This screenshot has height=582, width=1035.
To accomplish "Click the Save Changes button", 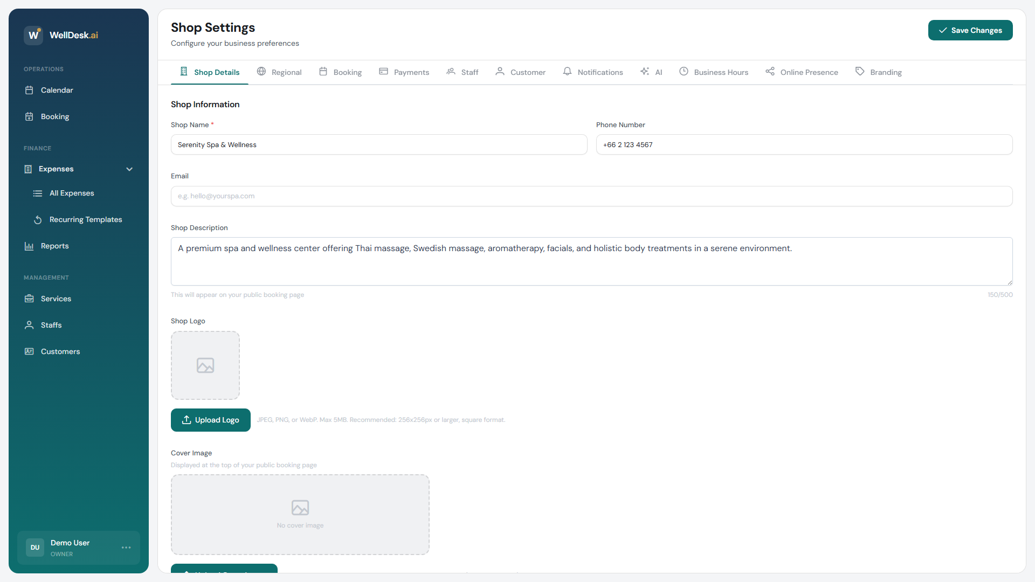I will tap(970, 30).
